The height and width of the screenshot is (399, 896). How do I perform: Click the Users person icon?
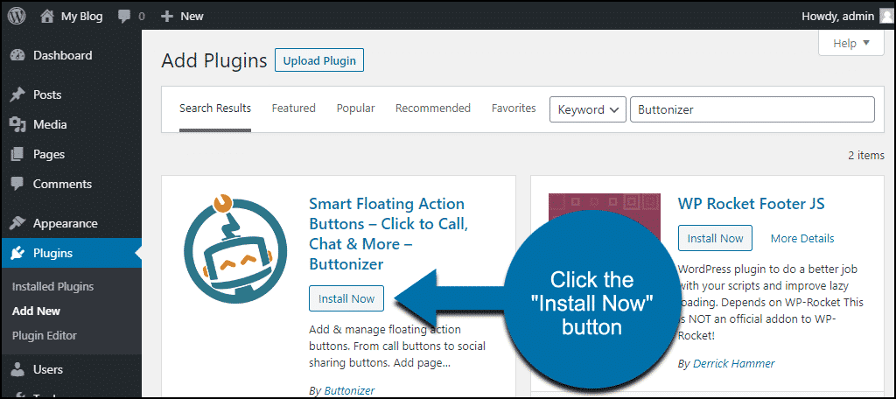point(17,370)
